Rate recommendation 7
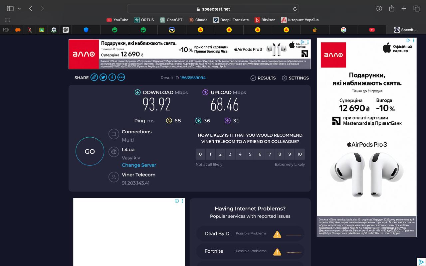Image resolution: width=426 pixels, height=266 pixels. pos(270,154)
